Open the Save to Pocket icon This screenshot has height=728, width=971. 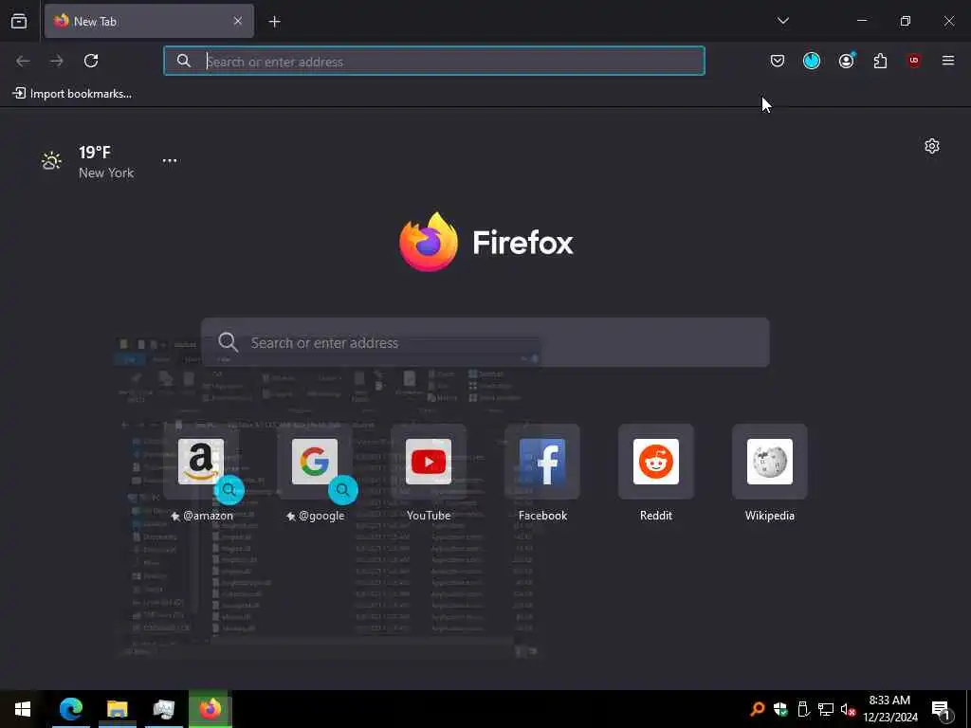pos(778,61)
